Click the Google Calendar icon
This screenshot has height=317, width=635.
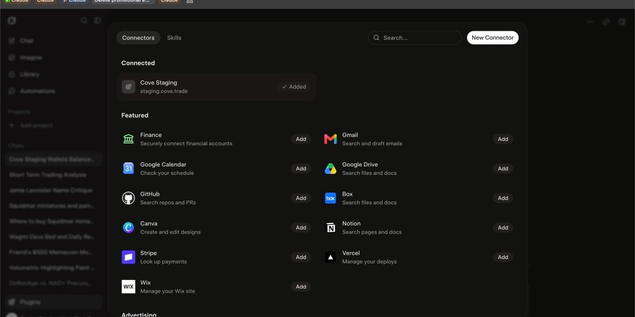128,168
